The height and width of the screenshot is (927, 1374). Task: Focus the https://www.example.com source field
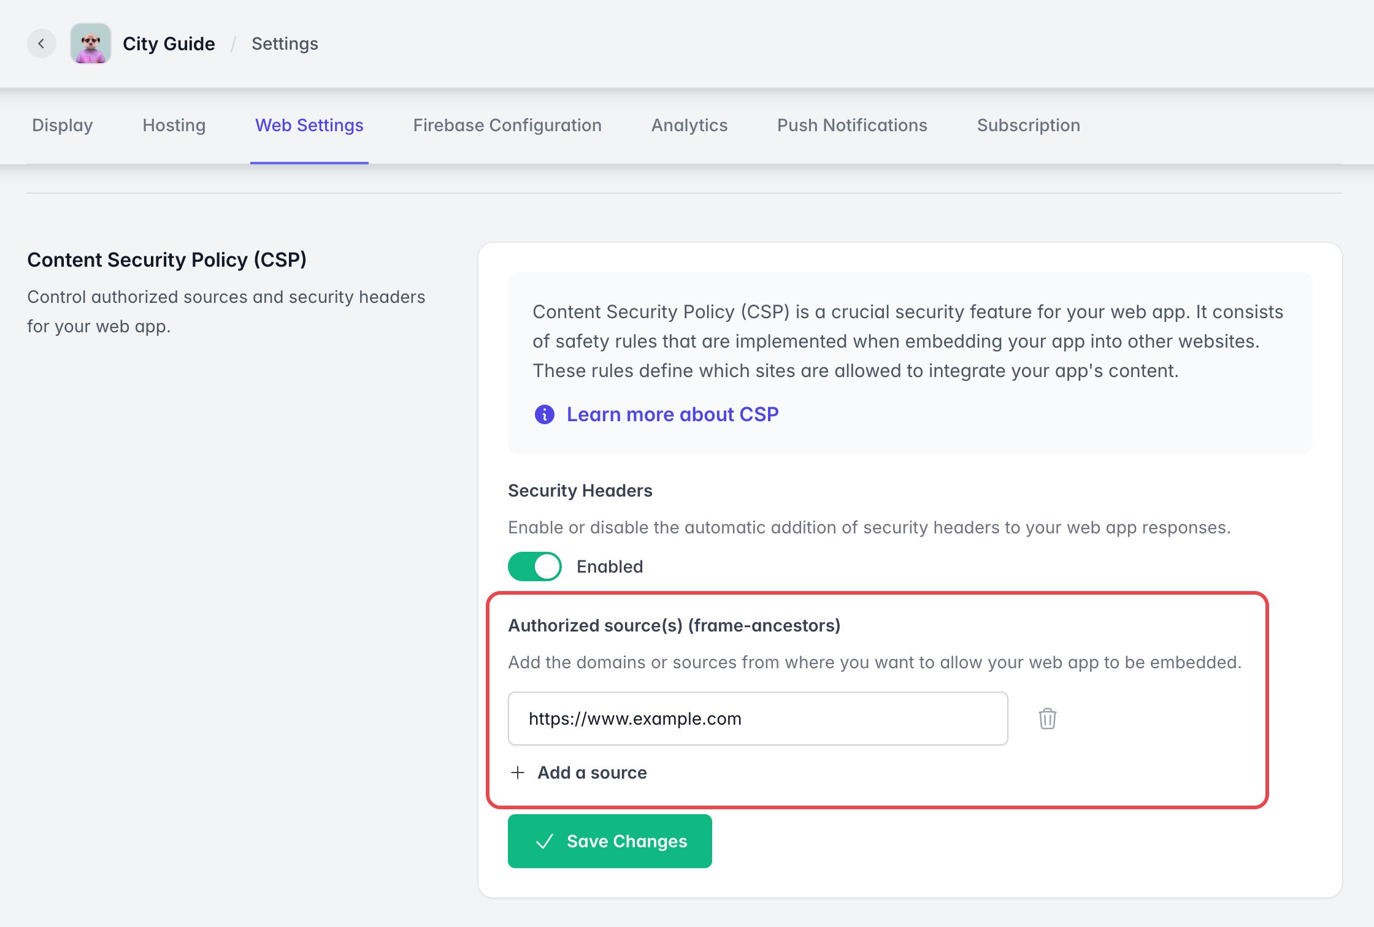tap(758, 719)
